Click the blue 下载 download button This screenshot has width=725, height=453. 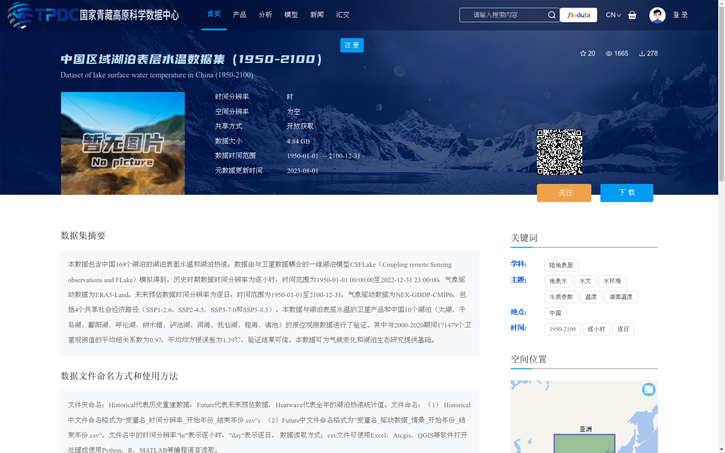click(x=627, y=193)
